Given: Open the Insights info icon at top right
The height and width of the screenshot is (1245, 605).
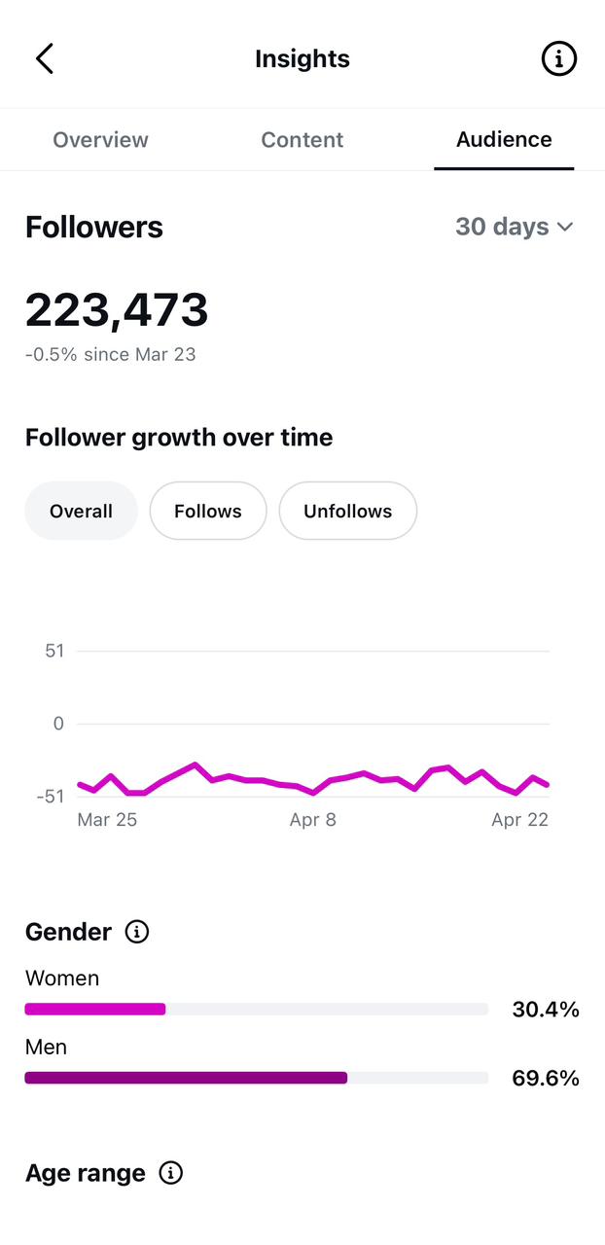Looking at the screenshot, I should pos(559,58).
